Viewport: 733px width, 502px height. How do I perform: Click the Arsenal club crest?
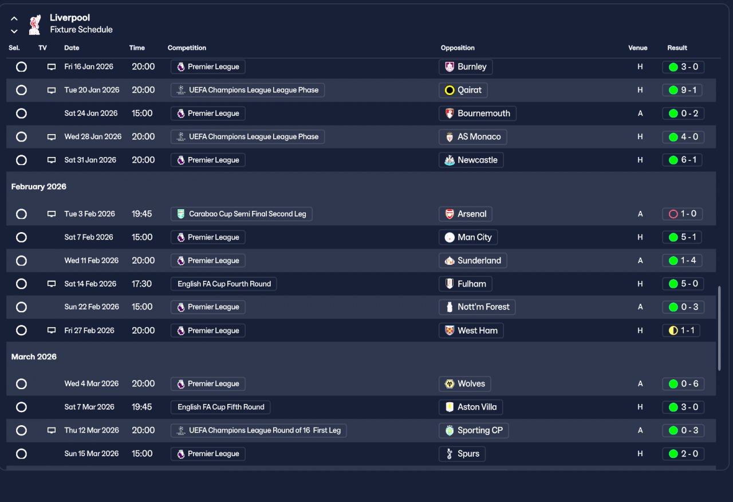[x=450, y=214]
